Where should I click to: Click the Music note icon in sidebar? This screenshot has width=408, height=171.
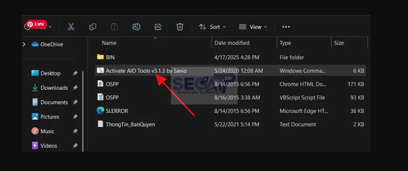[x=35, y=131]
